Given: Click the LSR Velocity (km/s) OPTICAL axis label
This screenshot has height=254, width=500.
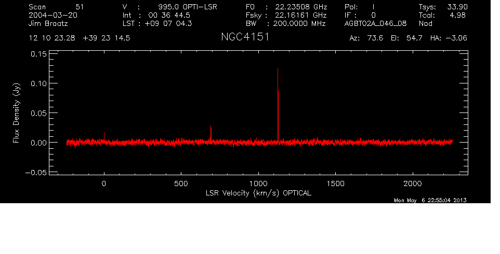Looking at the screenshot, I should point(259,193).
